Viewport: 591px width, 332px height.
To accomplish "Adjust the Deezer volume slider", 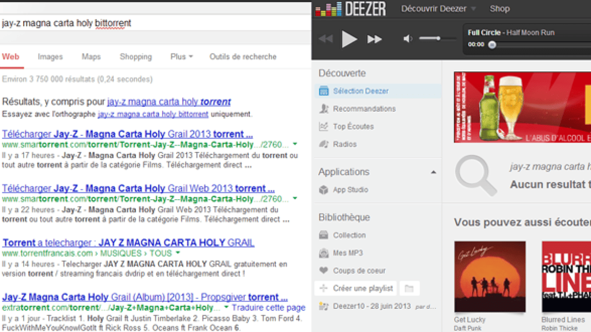I will click(437, 38).
